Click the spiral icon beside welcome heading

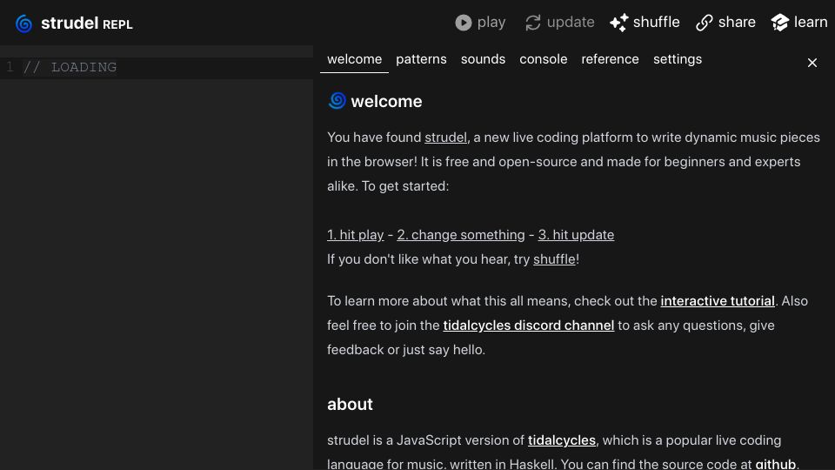click(x=337, y=100)
